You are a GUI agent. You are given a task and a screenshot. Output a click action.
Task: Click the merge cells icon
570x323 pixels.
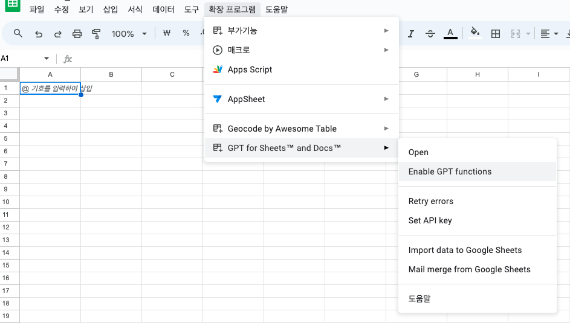click(x=516, y=34)
